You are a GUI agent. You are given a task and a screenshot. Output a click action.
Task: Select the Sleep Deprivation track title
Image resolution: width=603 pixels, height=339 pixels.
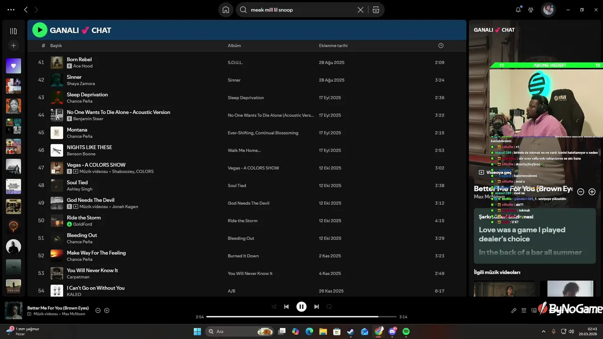(87, 95)
